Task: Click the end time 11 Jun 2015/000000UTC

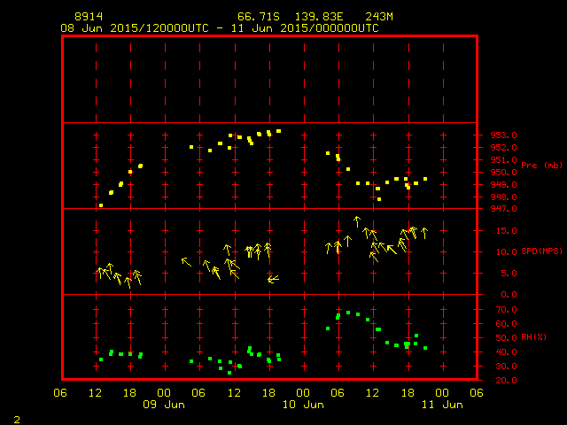Action: [305, 28]
